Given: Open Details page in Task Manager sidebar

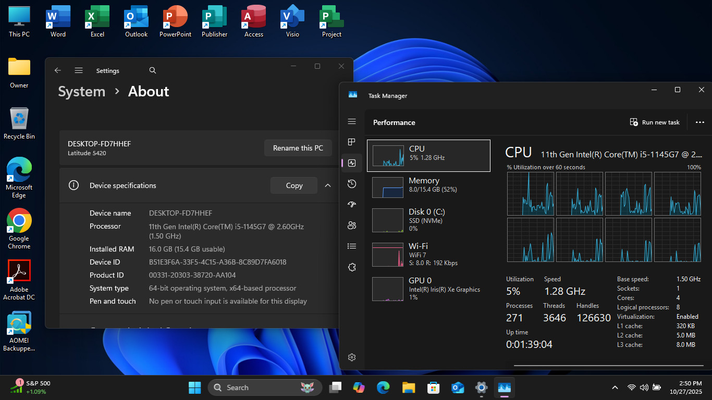Looking at the screenshot, I should pyautogui.click(x=352, y=246).
